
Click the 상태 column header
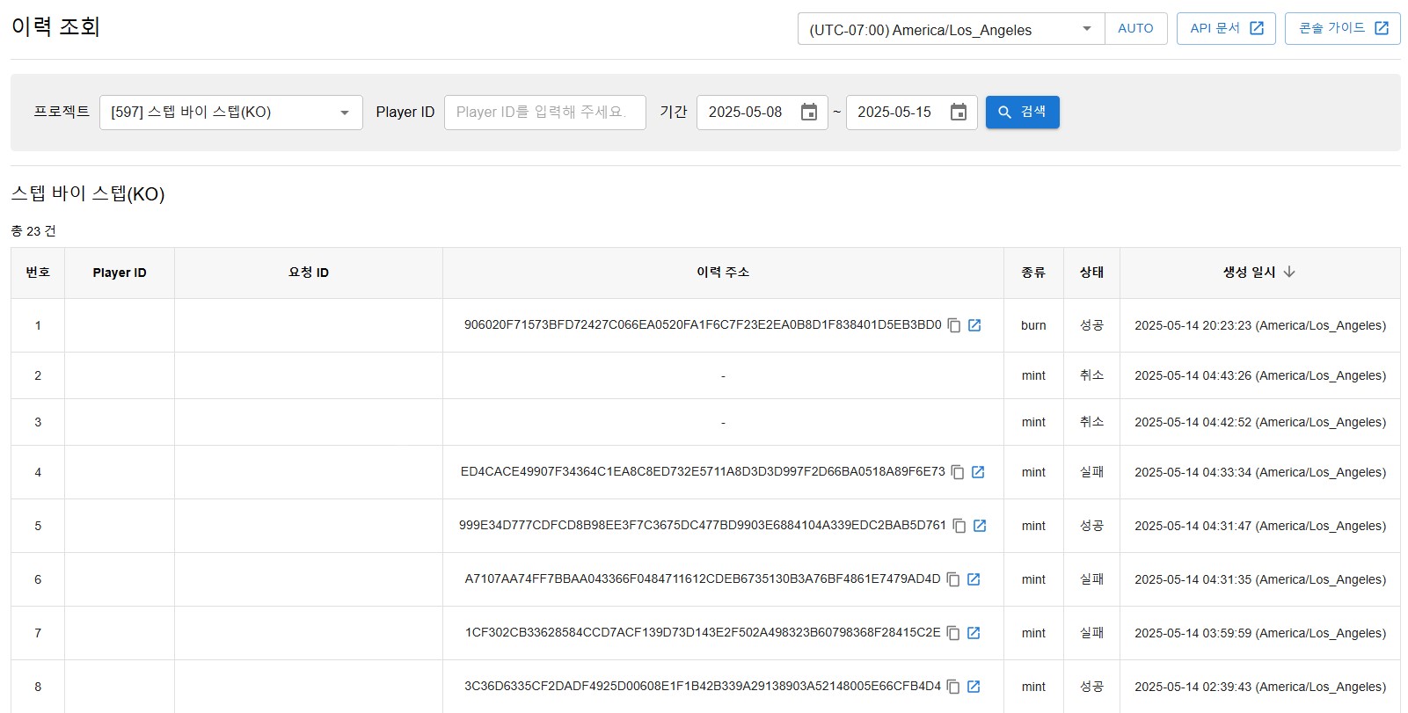tap(1091, 273)
